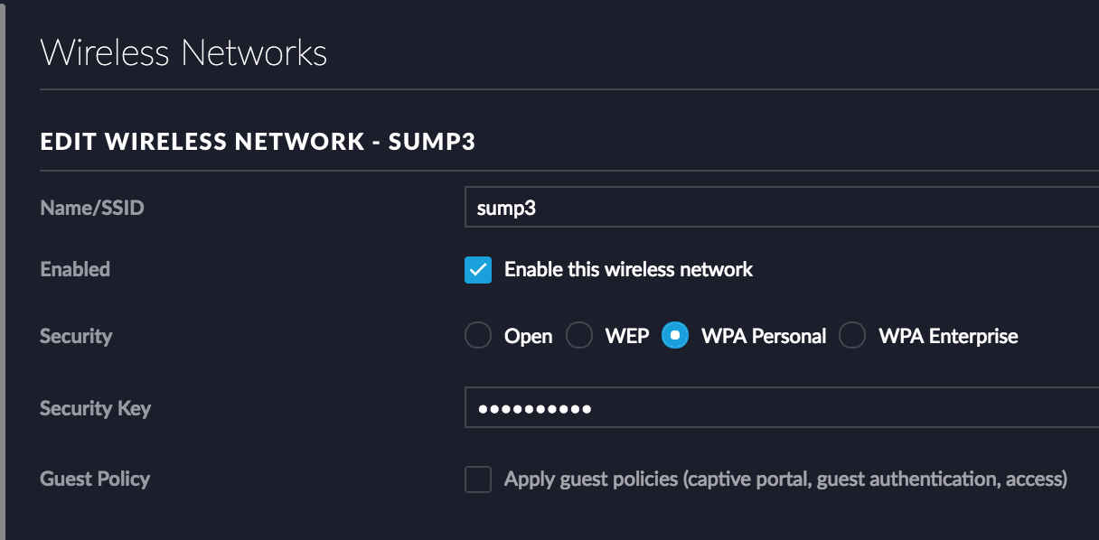Focus the Security Key password field
The width and height of the screenshot is (1099, 540).
pyautogui.click(x=782, y=407)
